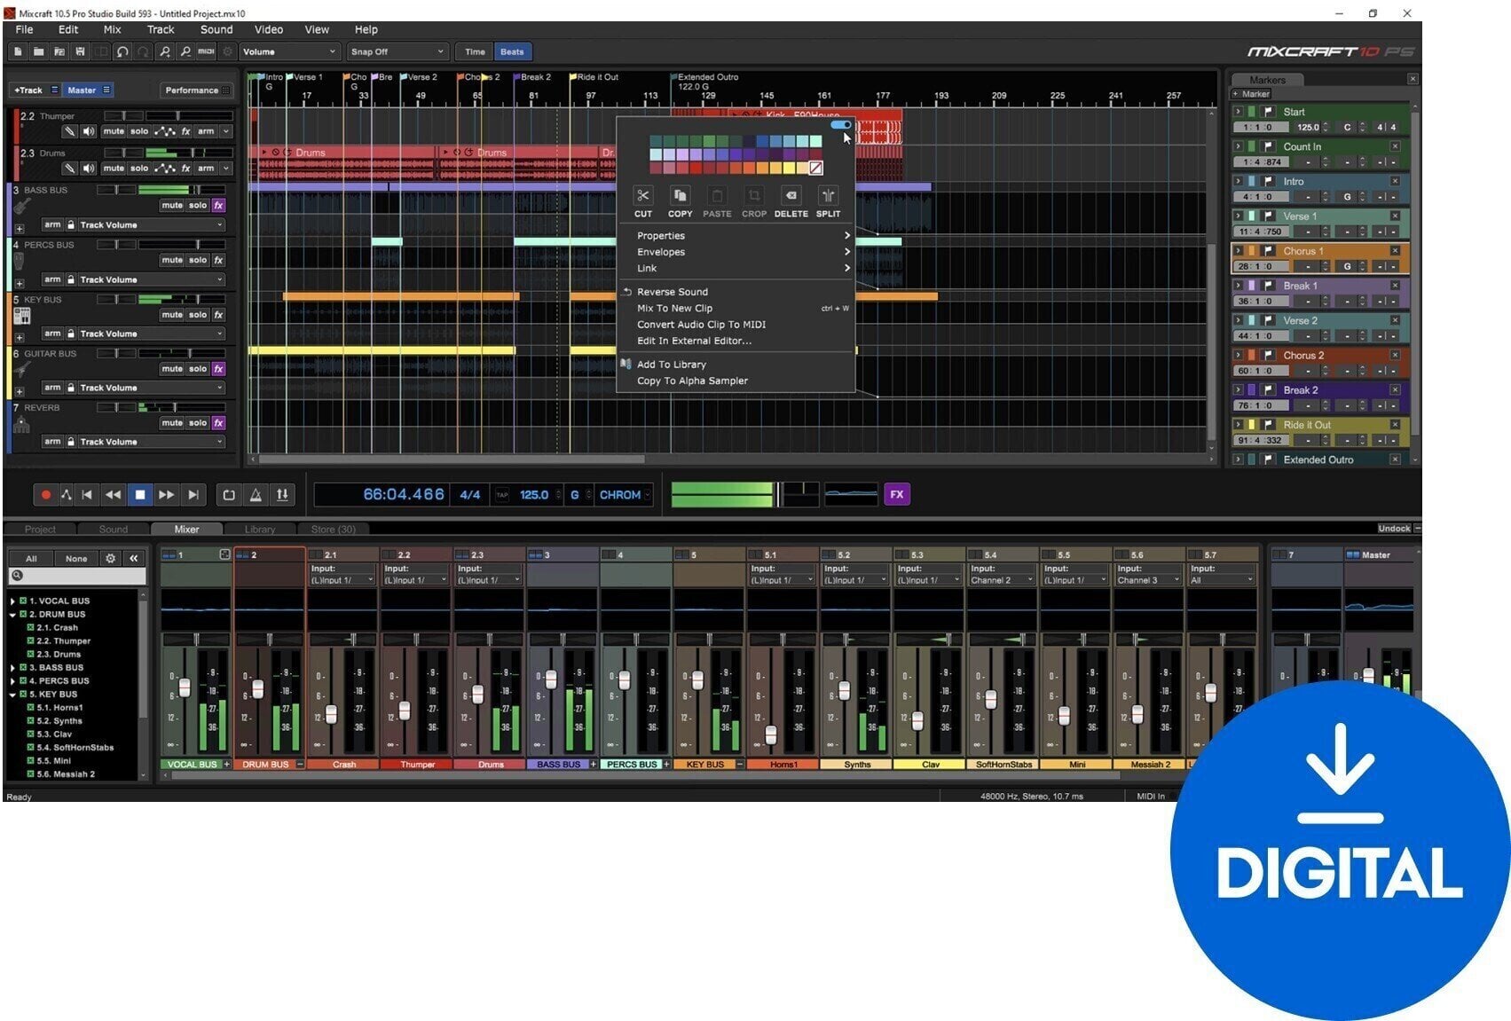This screenshot has width=1511, height=1021.
Task: Click the Save project icon
Action: tap(79, 51)
